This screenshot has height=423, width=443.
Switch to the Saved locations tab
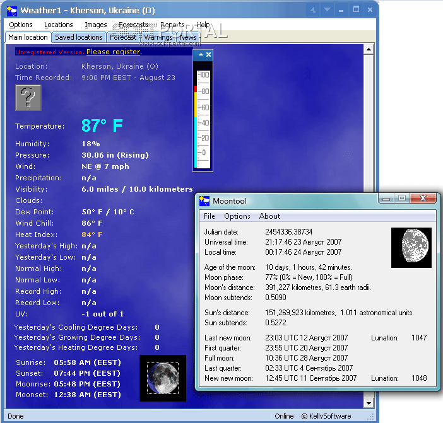pos(78,37)
